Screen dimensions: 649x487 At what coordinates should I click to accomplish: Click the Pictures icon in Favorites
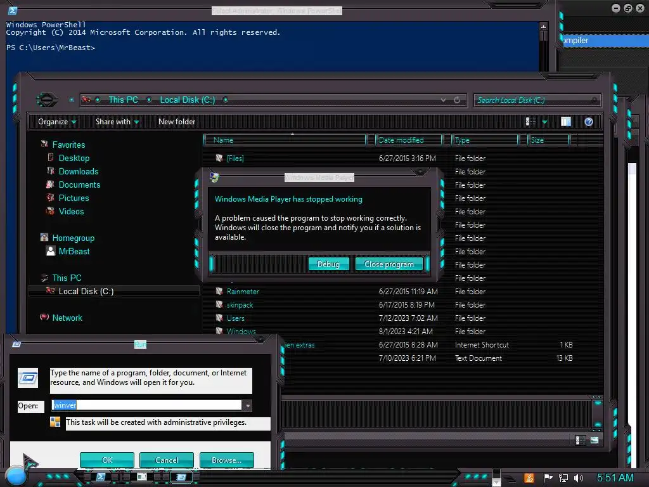51,198
